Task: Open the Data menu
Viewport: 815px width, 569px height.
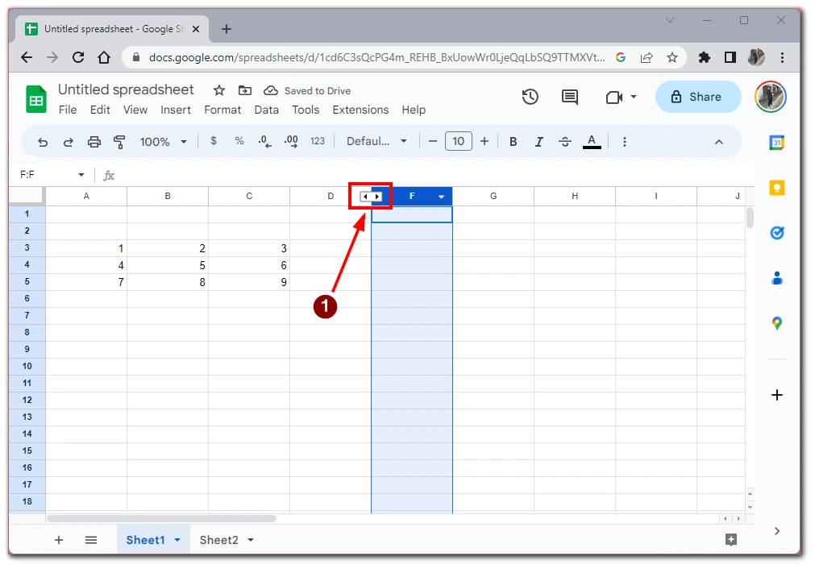Action: tap(267, 110)
